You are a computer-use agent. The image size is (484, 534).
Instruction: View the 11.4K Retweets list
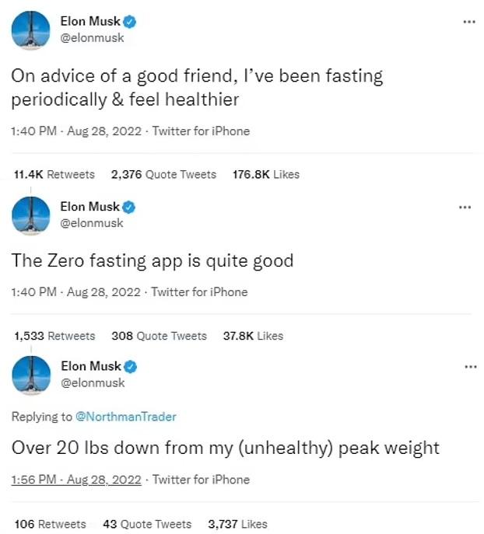(x=54, y=175)
